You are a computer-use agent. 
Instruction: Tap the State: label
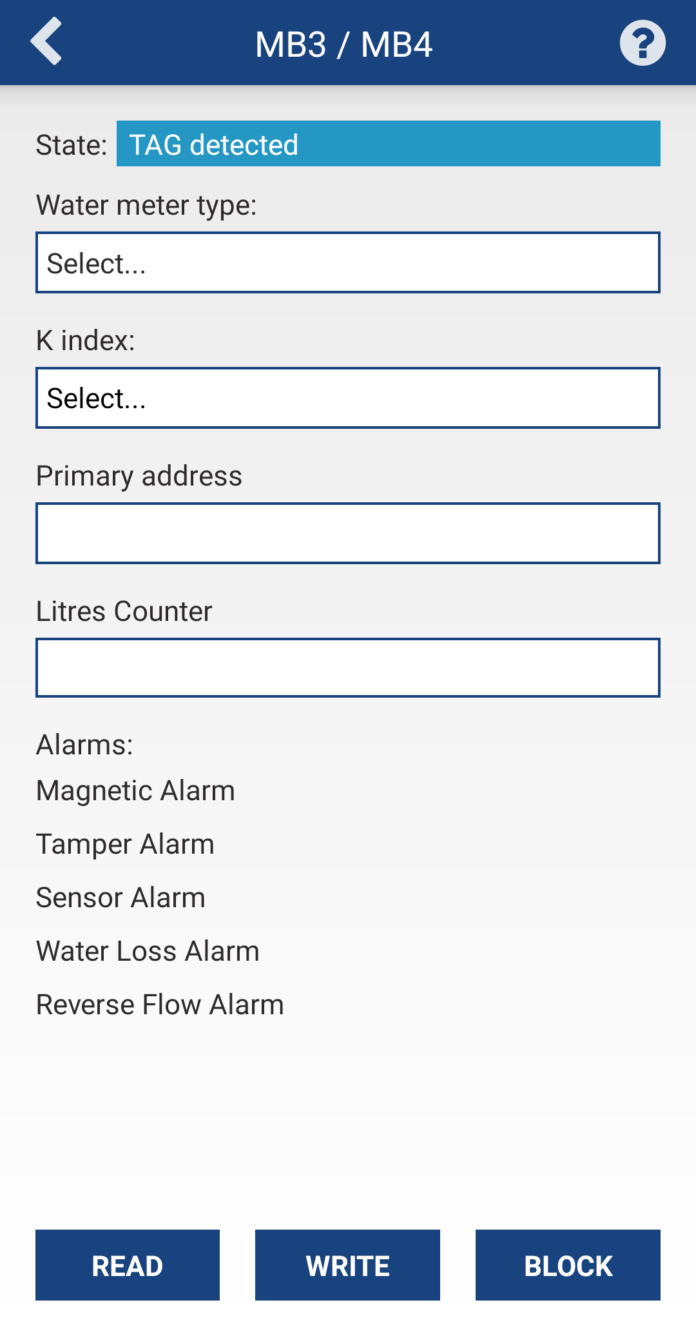(71, 145)
